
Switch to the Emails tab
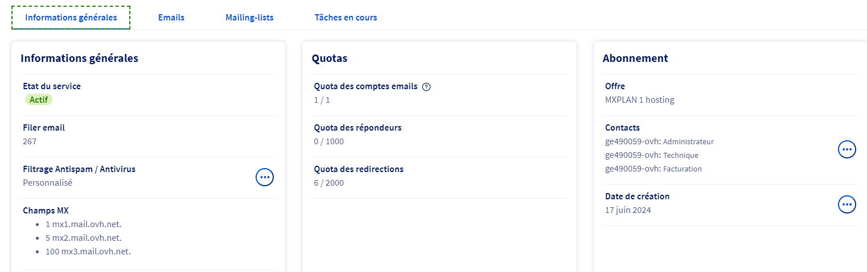(171, 18)
